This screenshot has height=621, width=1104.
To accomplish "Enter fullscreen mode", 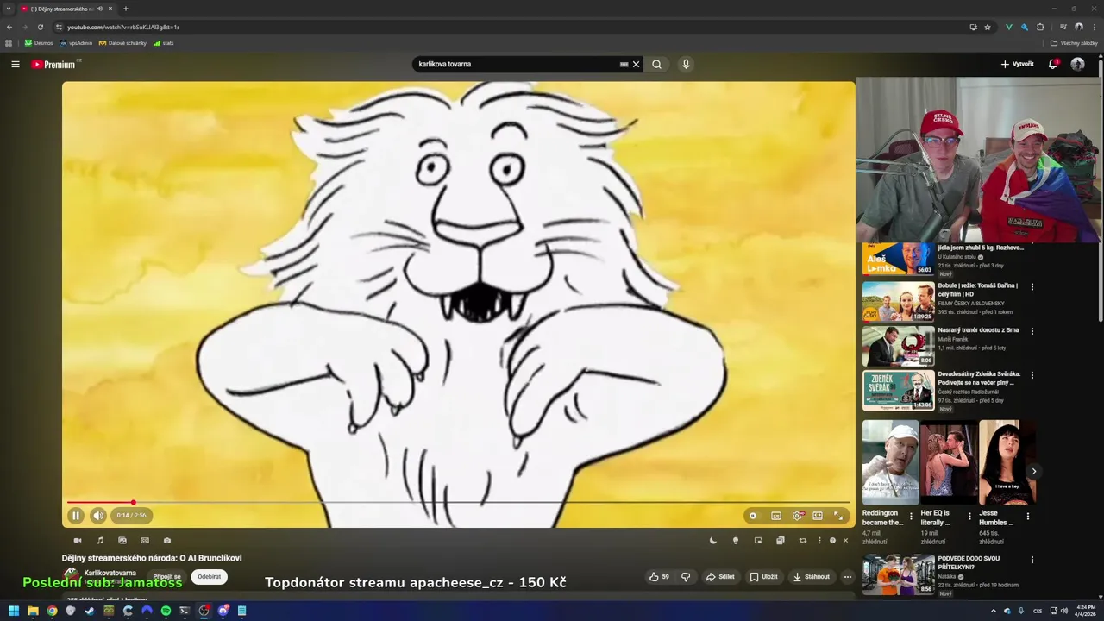I will (x=838, y=516).
